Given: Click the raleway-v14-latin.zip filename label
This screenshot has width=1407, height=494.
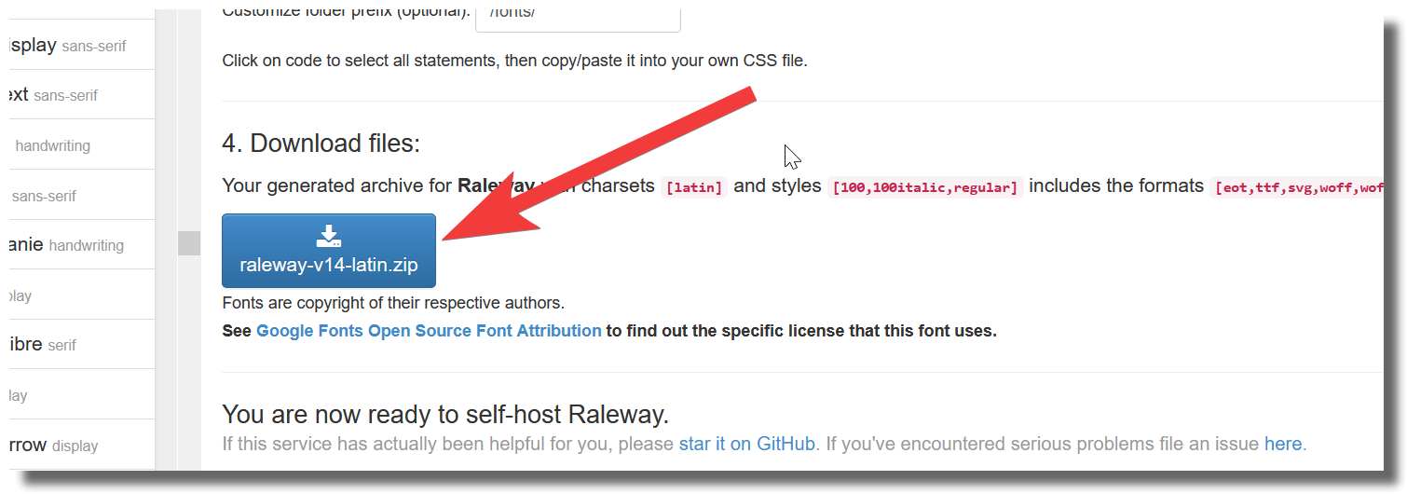Looking at the screenshot, I should point(328,265).
